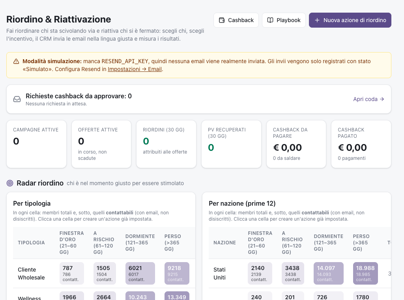This screenshot has width=404, height=300.
Task: Open the Cashback page
Action: [x=236, y=20]
